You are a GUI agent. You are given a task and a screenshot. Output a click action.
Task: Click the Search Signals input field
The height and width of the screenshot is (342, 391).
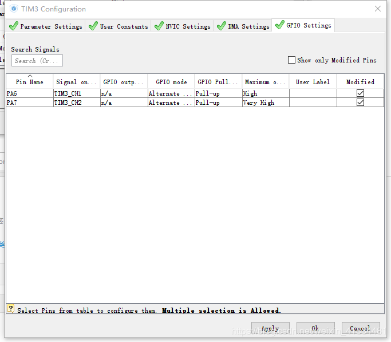pyautogui.click(x=37, y=61)
